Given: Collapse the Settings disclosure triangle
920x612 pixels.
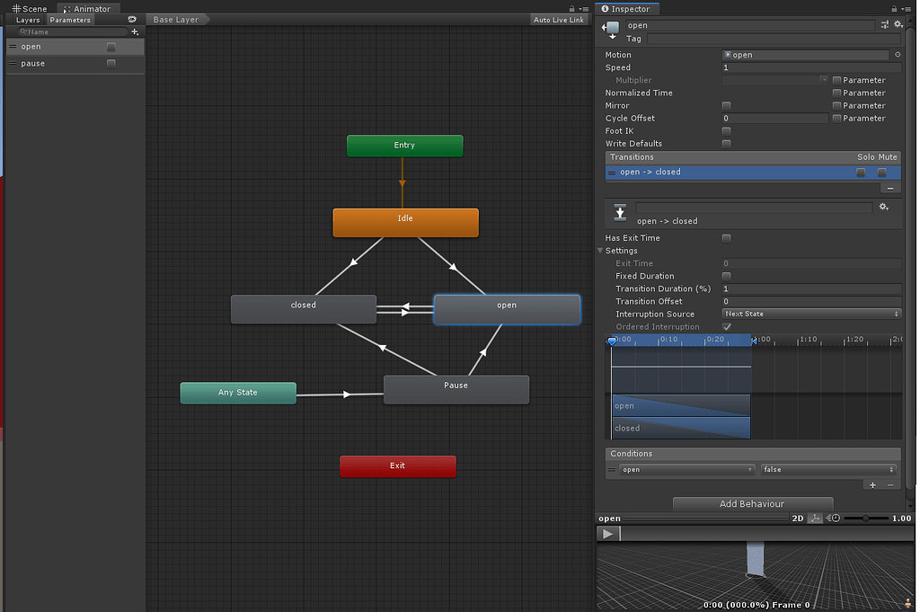Looking at the screenshot, I should pos(601,251).
